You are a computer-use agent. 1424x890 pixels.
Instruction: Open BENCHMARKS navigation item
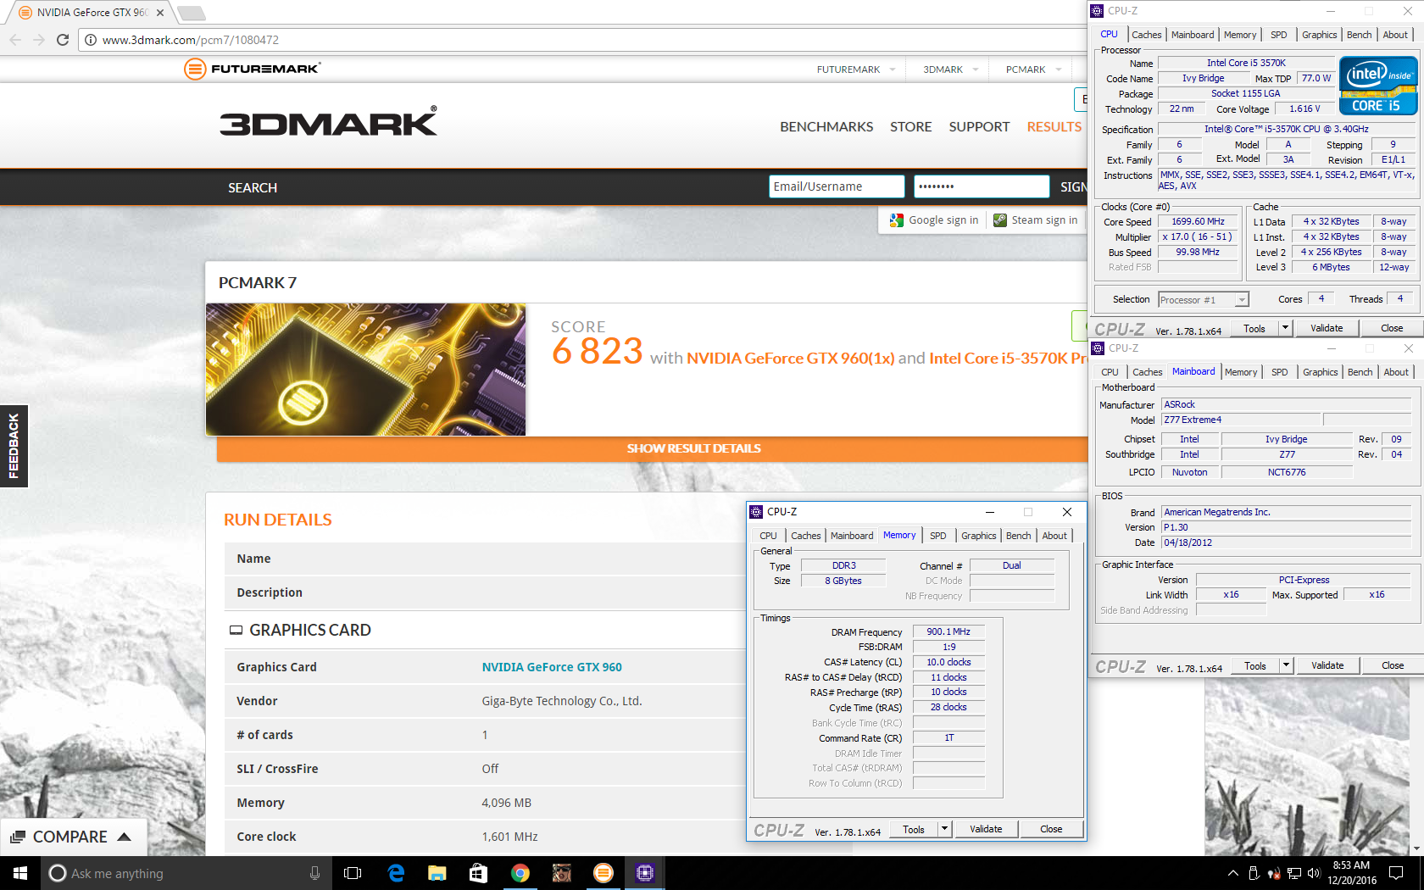pyautogui.click(x=826, y=127)
